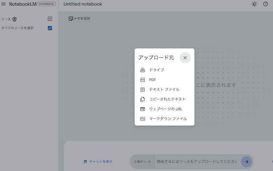
Task: Select コピーされたテキスト option
Action: pos(167,99)
